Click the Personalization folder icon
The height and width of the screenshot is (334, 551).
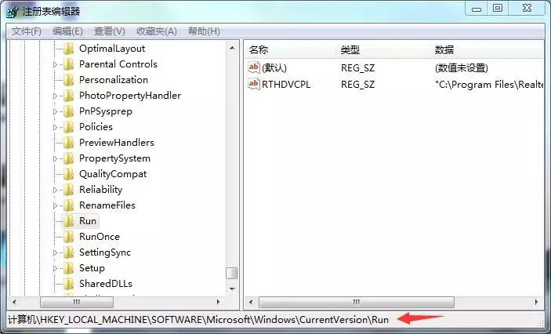[68, 80]
